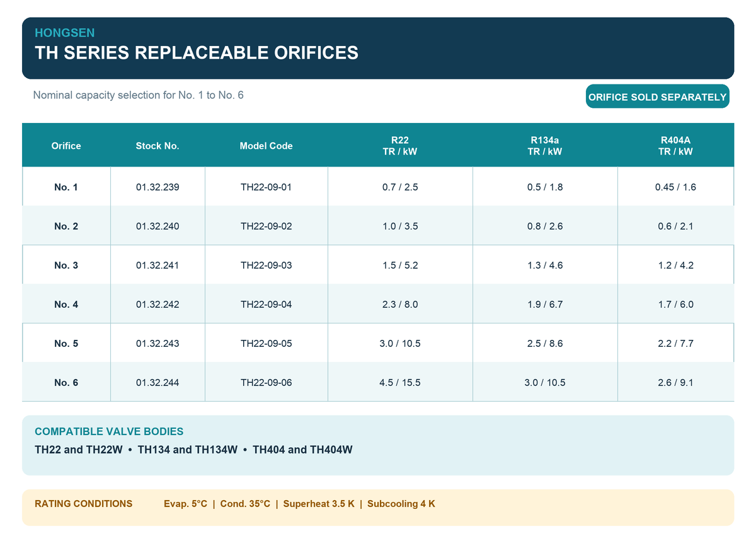Image resolution: width=756 pixels, height=536 pixels.
Task: Click R134a value 0.8 / 2.6
Action: tap(545, 226)
